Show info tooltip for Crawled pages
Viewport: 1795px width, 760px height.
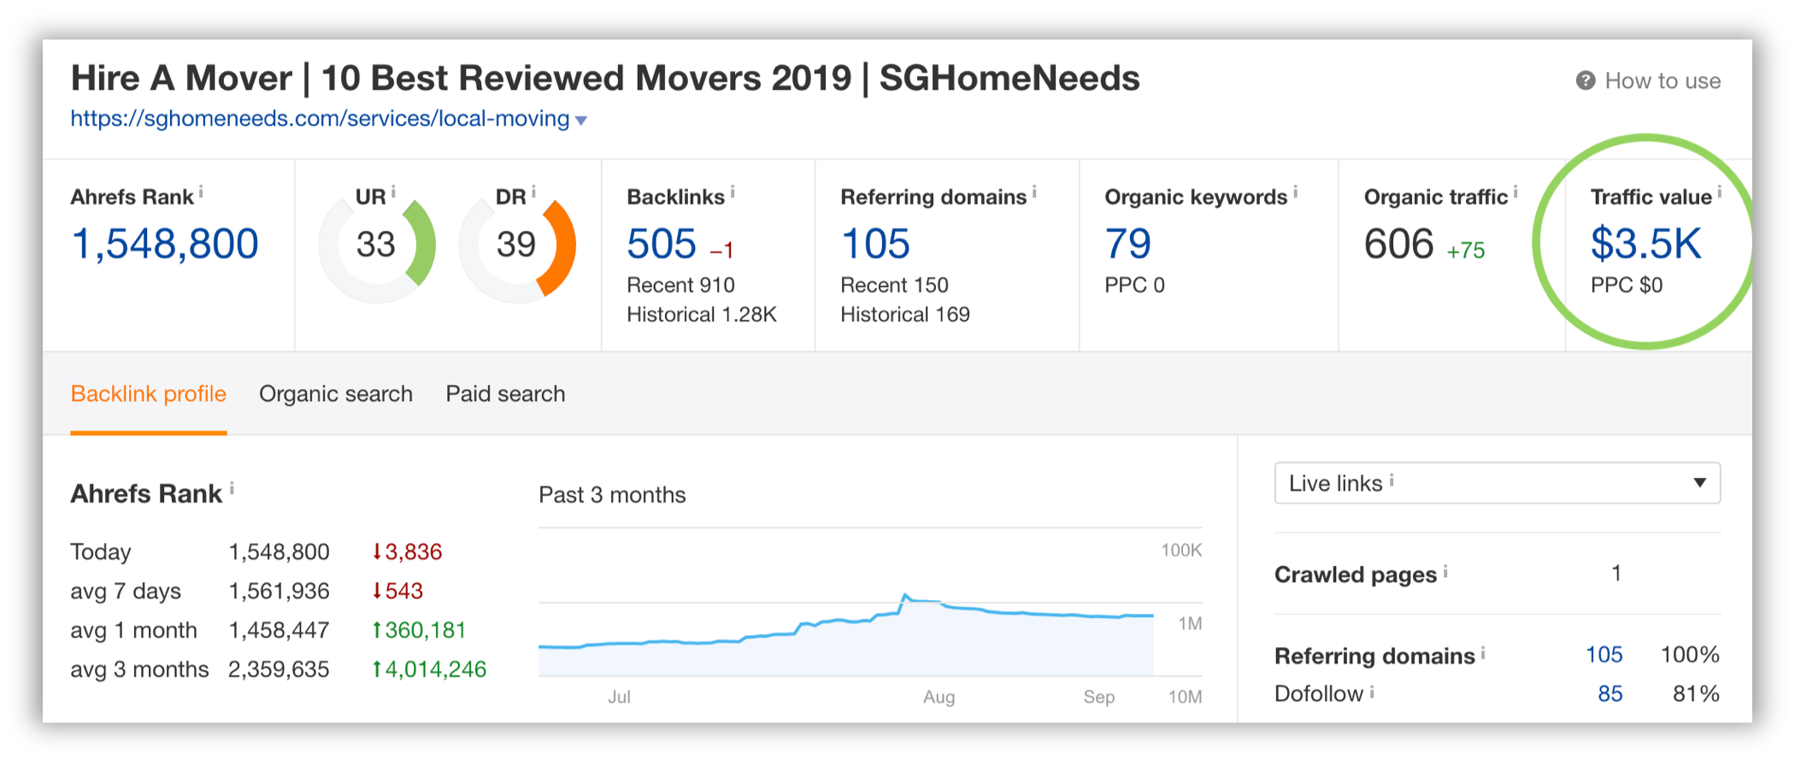1445,571
